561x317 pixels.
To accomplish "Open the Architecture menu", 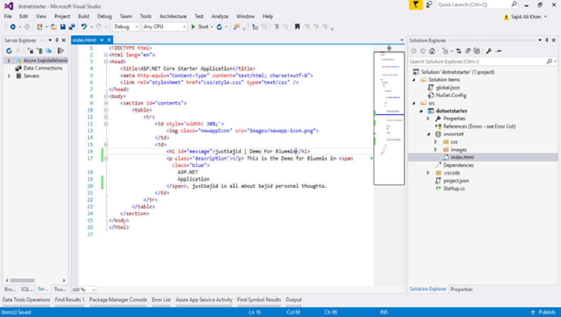I will [x=173, y=16].
